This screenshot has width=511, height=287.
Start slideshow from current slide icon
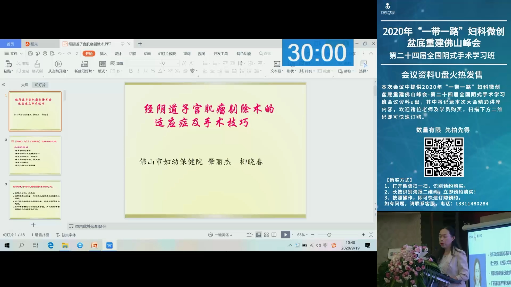coord(58,64)
